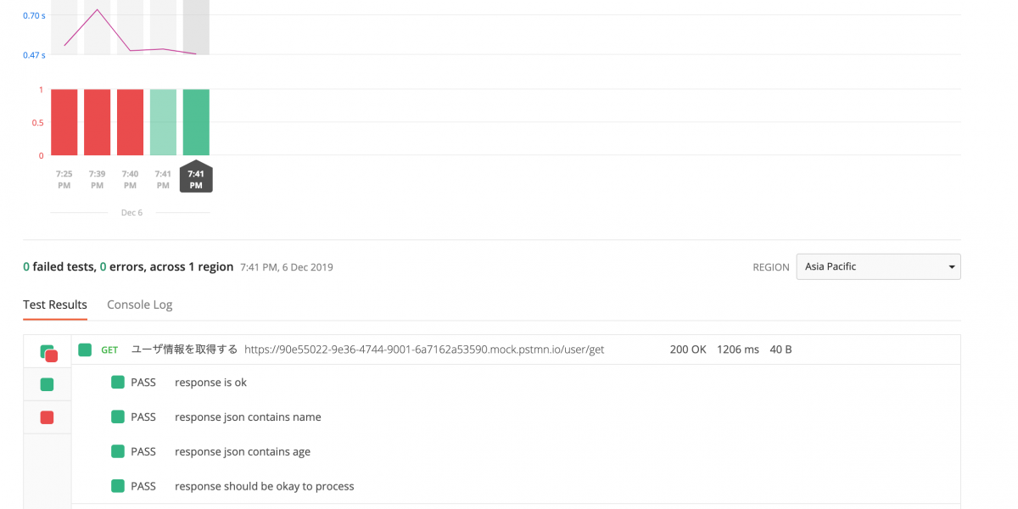
Task: Click the "0 failed tests" summary text
Action: tap(59, 267)
